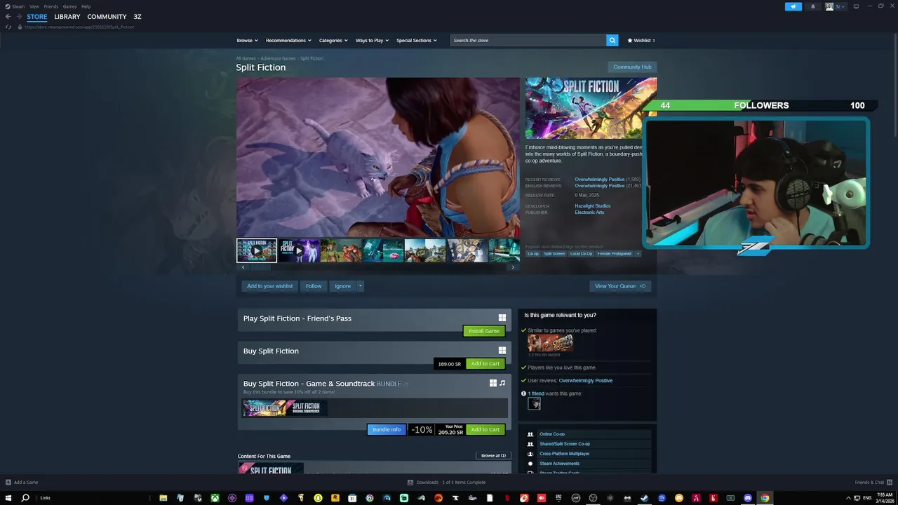Open the Games menu
Image resolution: width=898 pixels, height=505 pixels.
tap(69, 6)
